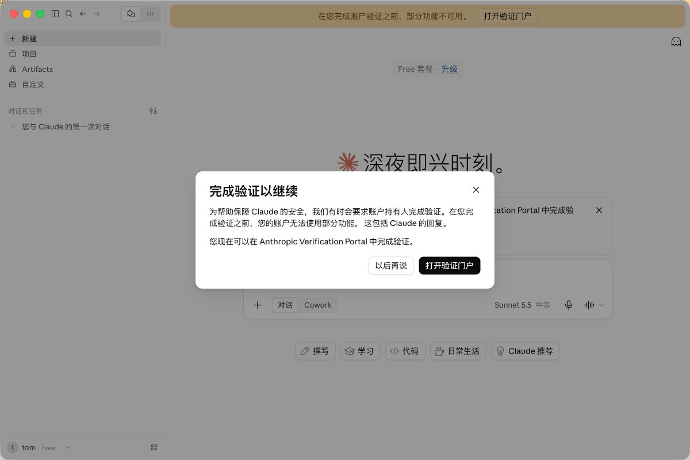
Task: Open 自定义 in the sidebar
Action: tap(83, 85)
